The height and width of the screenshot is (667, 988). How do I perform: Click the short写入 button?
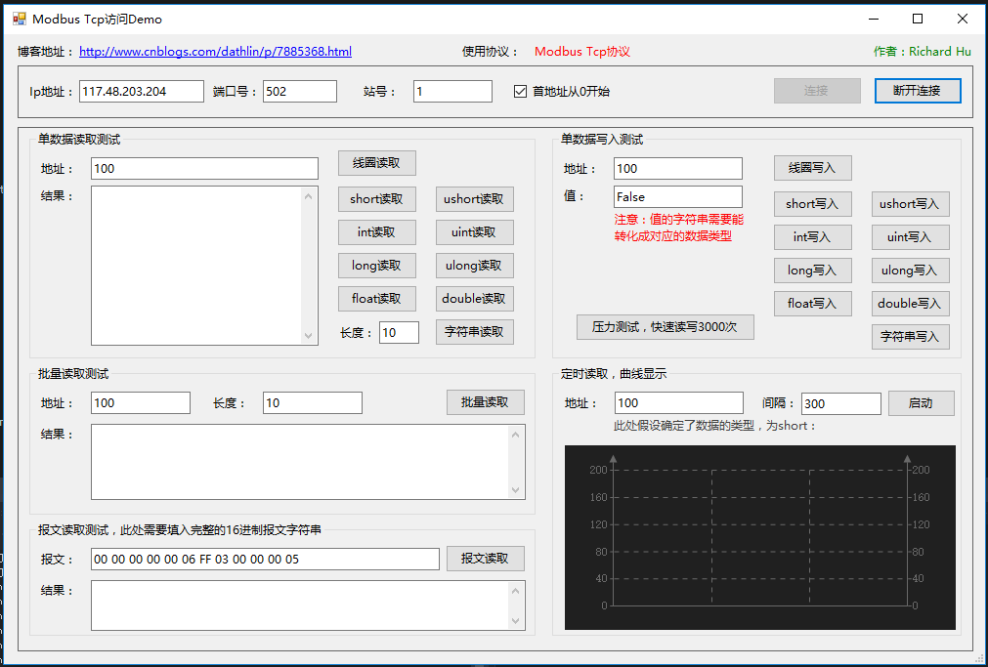click(x=813, y=204)
